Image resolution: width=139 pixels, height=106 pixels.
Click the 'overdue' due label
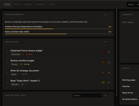coord(29,54)
